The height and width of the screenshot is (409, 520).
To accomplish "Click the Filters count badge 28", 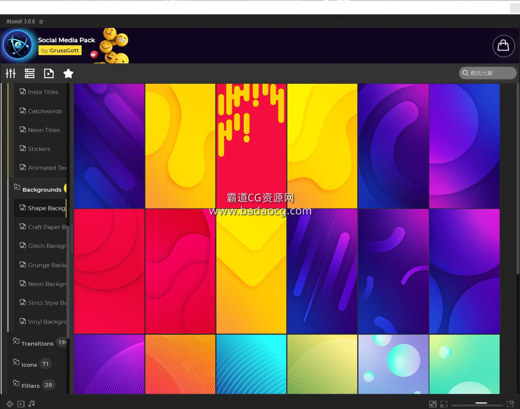I will [x=48, y=385].
